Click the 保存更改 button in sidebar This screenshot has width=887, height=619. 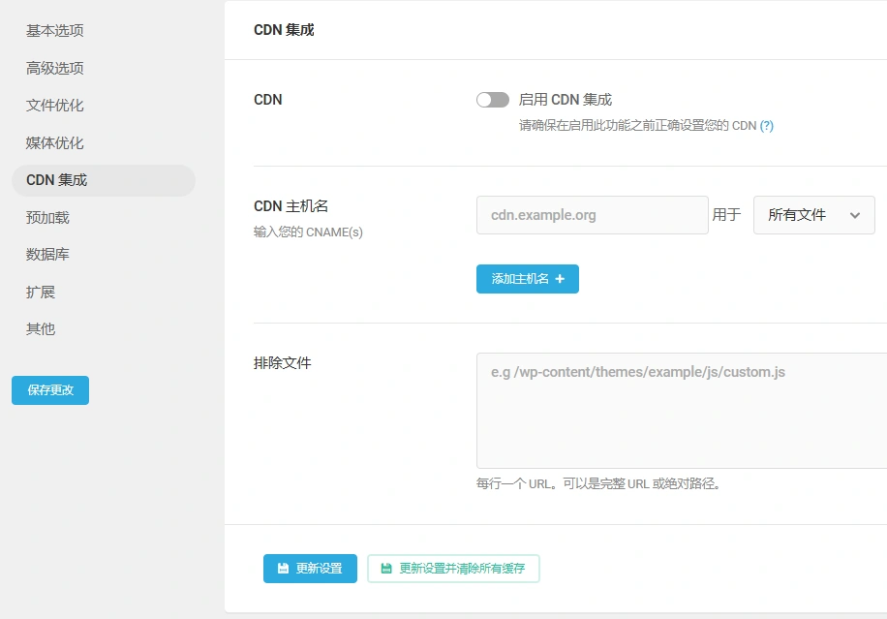click(x=49, y=390)
